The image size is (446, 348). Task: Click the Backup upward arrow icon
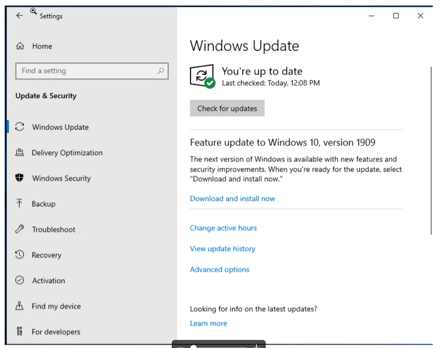click(19, 203)
